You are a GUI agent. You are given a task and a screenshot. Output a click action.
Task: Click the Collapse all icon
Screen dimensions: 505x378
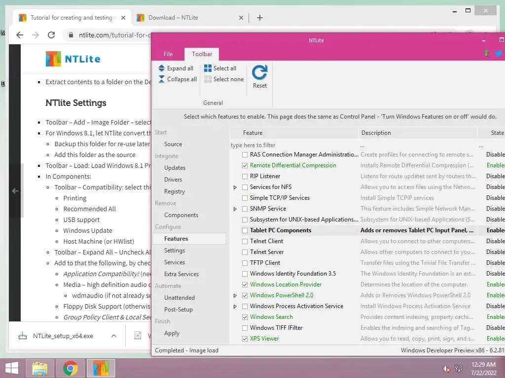pos(161,79)
